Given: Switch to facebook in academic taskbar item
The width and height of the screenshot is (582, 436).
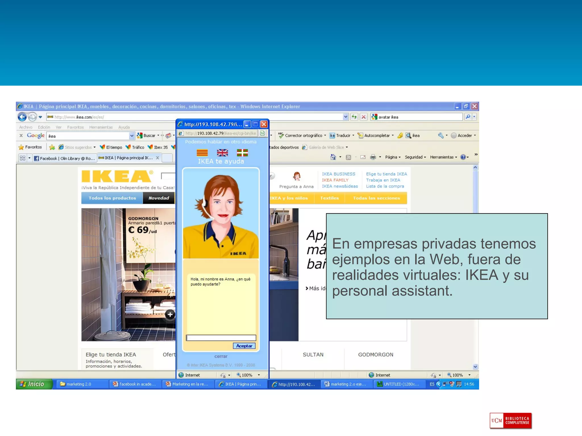Looking at the screenshot, I should (x=136, y=384).
